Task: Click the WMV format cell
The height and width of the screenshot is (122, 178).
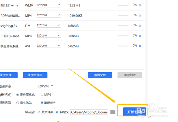Action: tap(29, 6)
